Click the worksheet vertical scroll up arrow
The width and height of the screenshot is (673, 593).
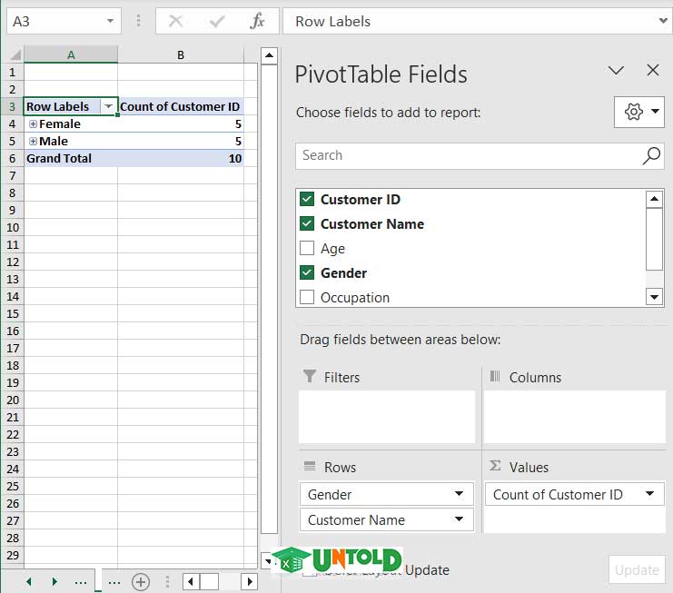pyautogui.click(x=269, y=55)
